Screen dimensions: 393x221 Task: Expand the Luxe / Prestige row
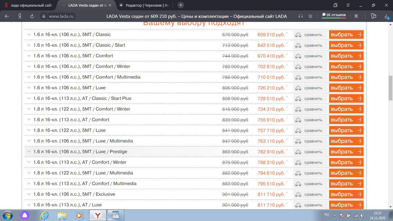[29, 152]
